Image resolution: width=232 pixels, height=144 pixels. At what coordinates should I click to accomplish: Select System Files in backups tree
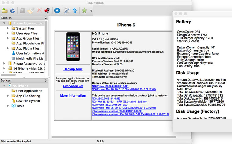click(x=25, y=28)
